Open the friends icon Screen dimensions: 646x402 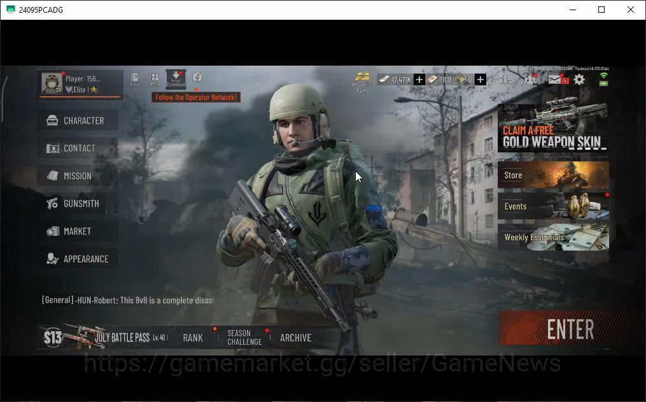pyautogui.click(x=530, y=79)
